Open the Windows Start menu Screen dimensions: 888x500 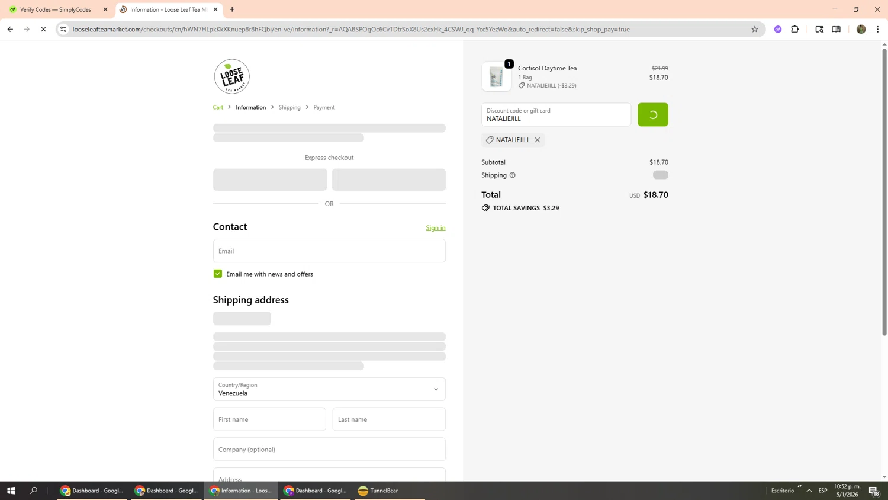click(11, 491)
